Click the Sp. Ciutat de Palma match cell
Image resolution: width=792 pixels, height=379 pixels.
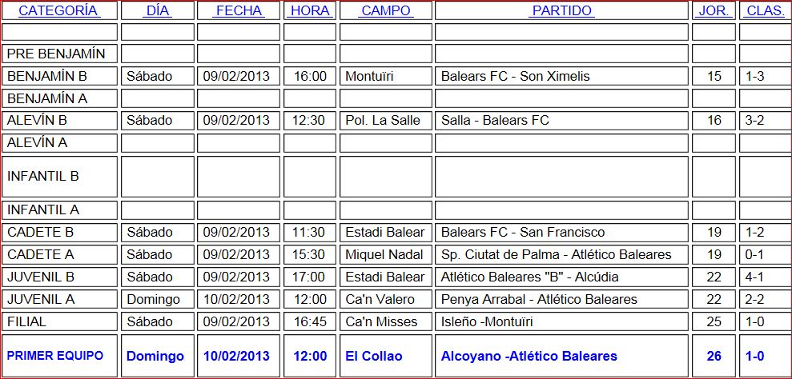pyautogui.click(x=556, y=255)
